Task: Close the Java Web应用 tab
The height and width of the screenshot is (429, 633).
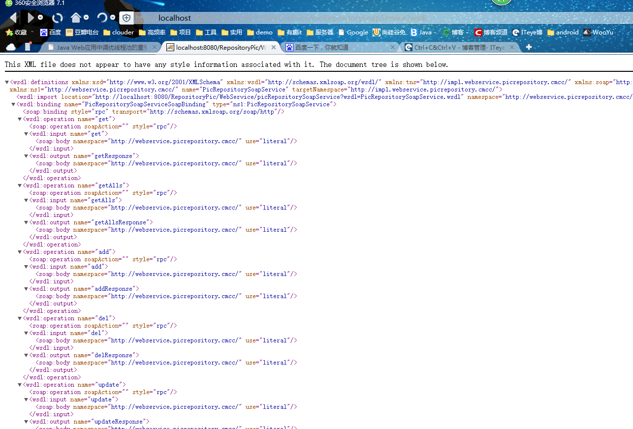Action: coord(155,47)
